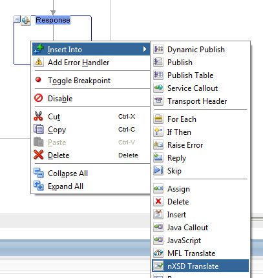263x278 pixels.
Task: Select Add Error Handler menu entry
Action: tap(91, 63)
